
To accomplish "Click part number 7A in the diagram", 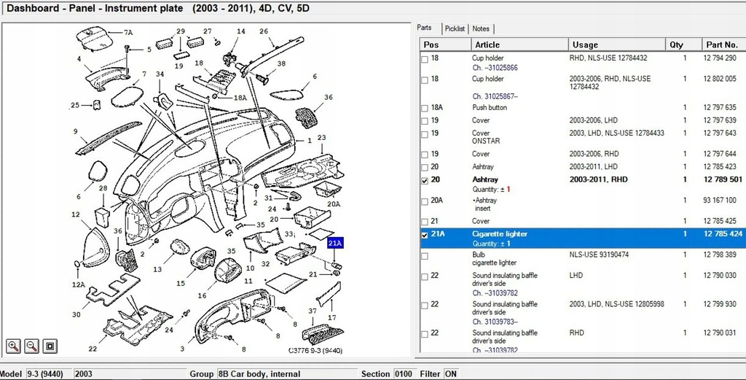I will click(x=128, y=33).
